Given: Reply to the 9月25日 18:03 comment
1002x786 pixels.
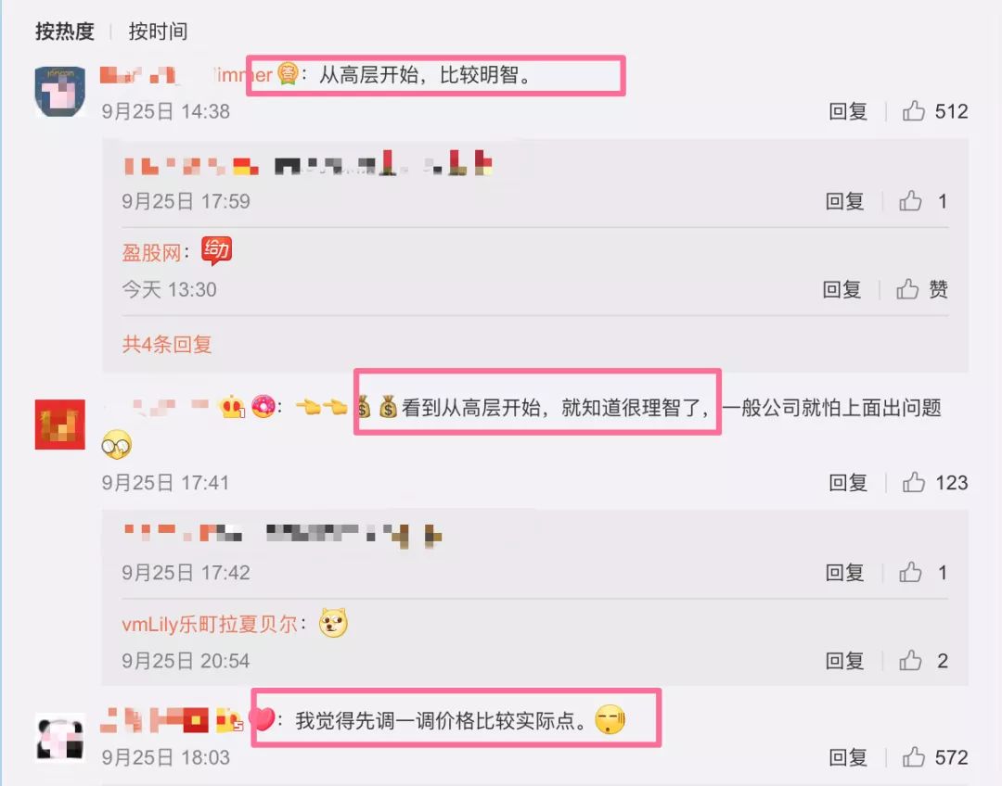Looking at the screenshot, I should (847, 756).
